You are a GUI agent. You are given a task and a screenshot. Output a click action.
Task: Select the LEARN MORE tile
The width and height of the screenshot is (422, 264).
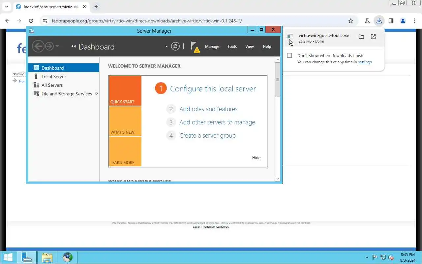(x=125, y=151)
